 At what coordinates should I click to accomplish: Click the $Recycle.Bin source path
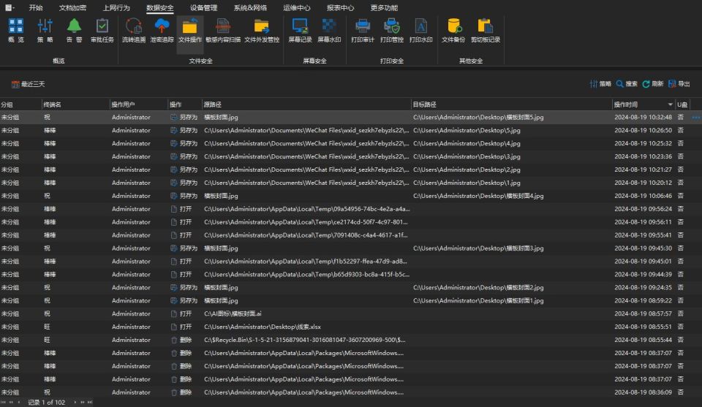point(305,340)
